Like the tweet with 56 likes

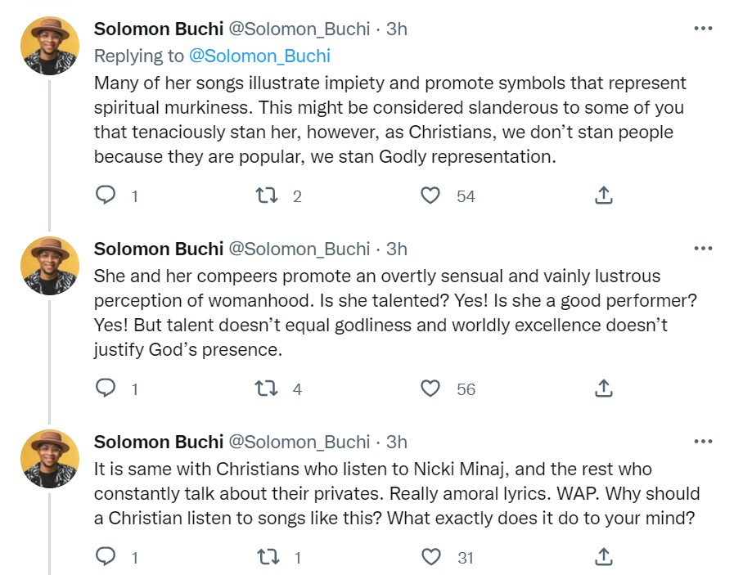pos(430,389)
